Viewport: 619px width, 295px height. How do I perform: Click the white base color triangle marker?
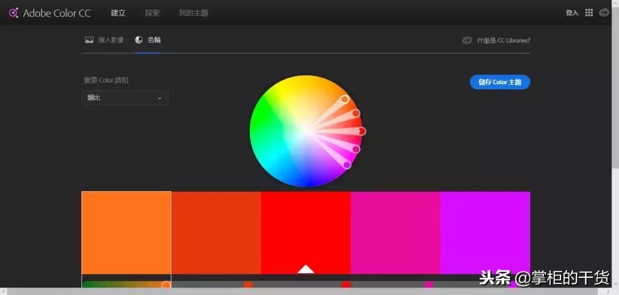point(305,269)
